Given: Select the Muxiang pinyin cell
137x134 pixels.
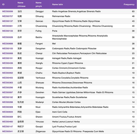Looking at the screenshot, I should point(40,88).
